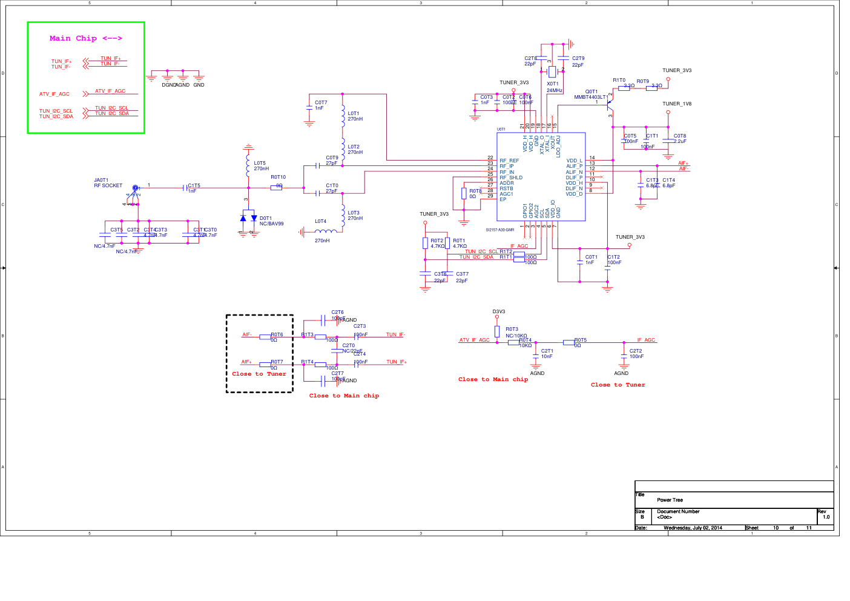Select the DGND ground label

click(x=168, y=85)
